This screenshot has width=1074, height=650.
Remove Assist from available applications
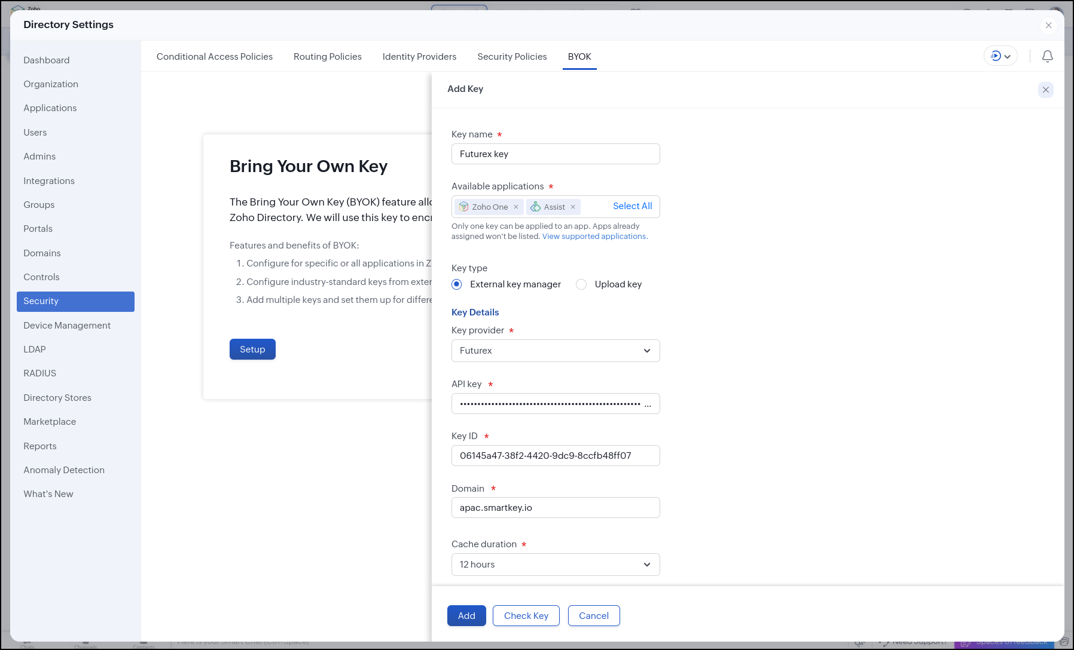pyautogui.click(x=573, y=207)
